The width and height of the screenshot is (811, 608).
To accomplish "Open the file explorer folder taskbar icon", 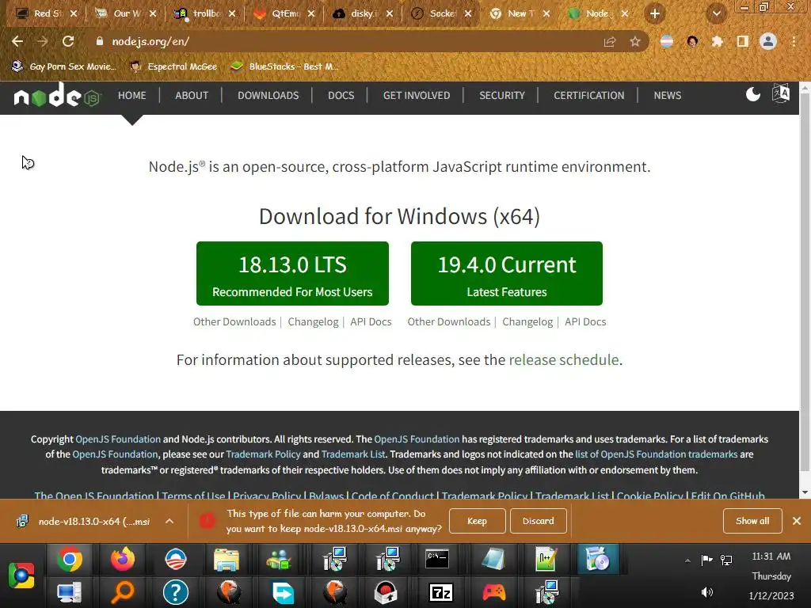I will pos(227,559).
